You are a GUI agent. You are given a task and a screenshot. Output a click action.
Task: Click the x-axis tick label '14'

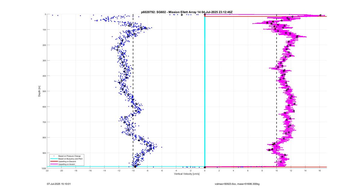[305, 171]
